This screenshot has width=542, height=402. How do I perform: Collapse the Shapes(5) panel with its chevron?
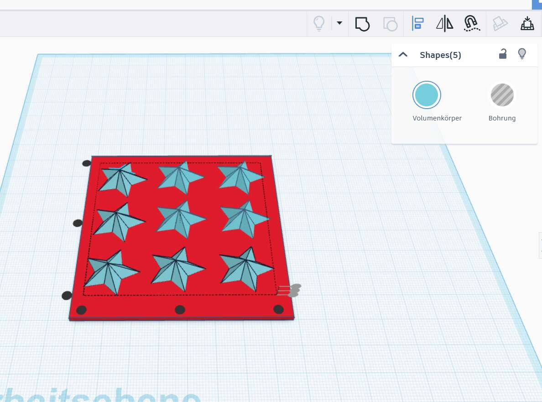click(x=403, y=54)
